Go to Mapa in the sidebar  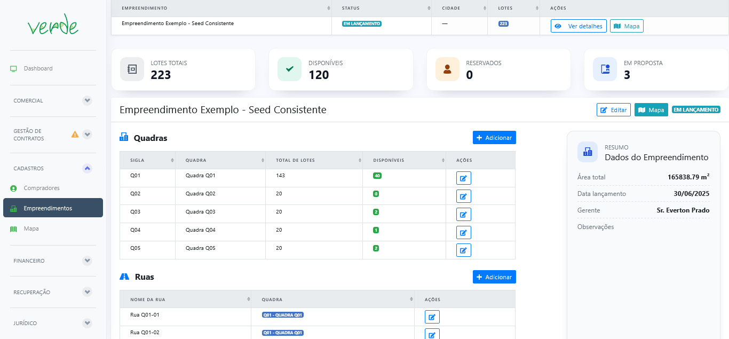[31, 228]
